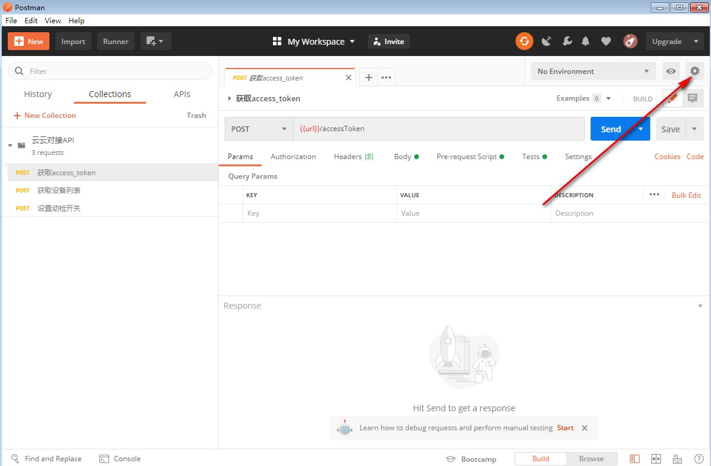Click the orange sync status icon
Image resolution: width=711 pixels, height=466 pixels.
pos(524,41)
